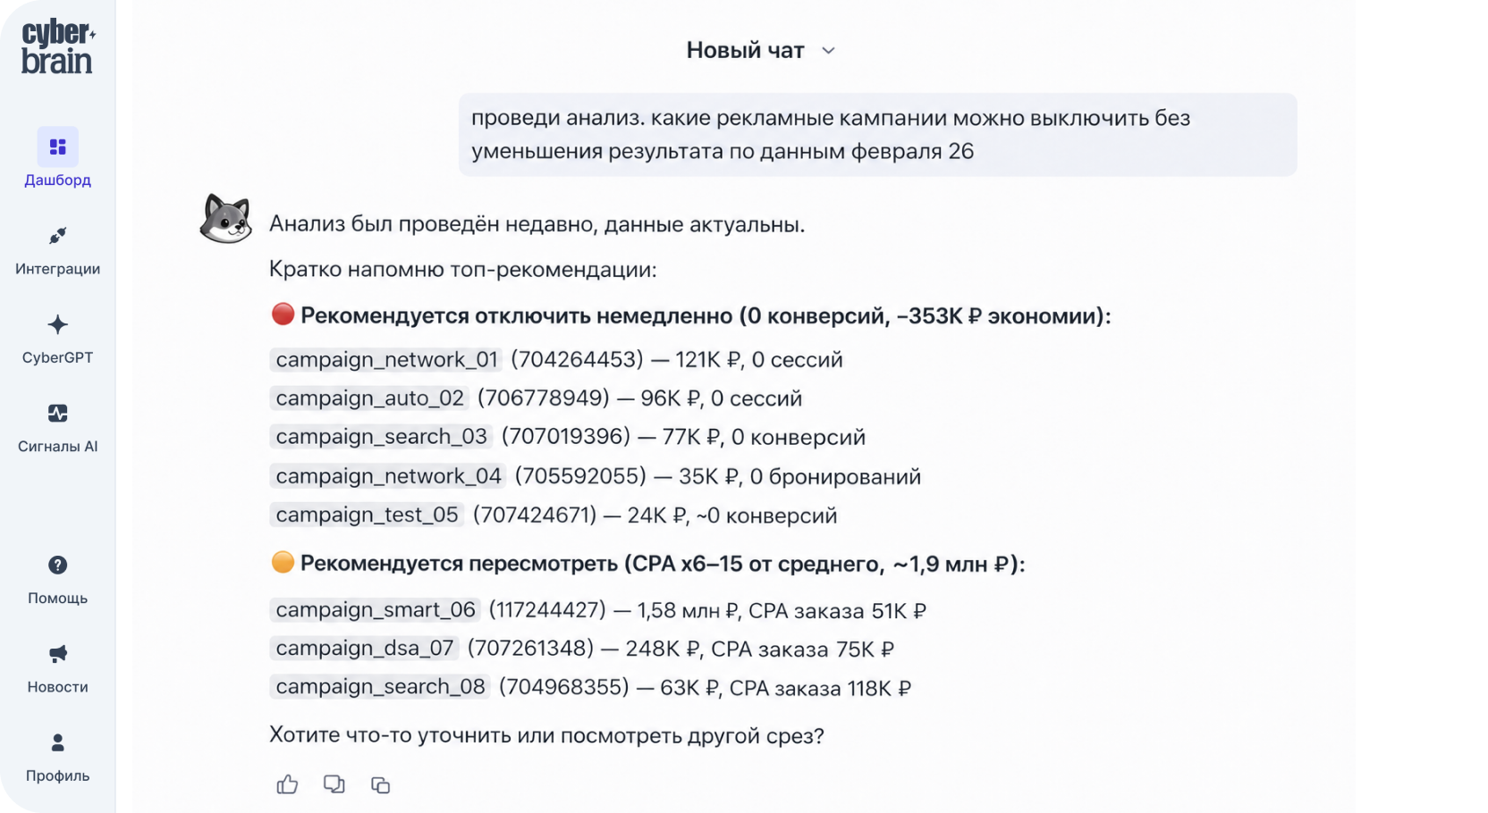Image resolution: width=1488 pixels, height=813 pixels.
Task: Expand the Новый чат chevron dropdown
Action: pos(828,51)
